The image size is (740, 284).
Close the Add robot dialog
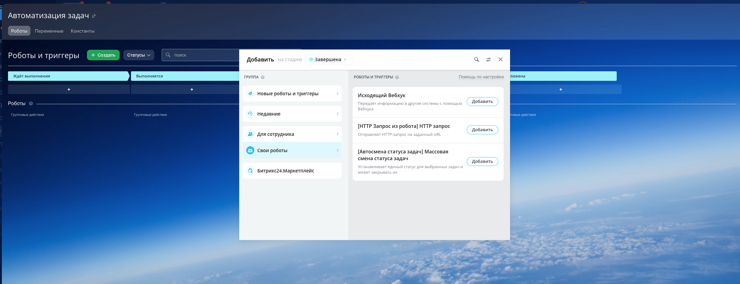[x=501, y=60]
